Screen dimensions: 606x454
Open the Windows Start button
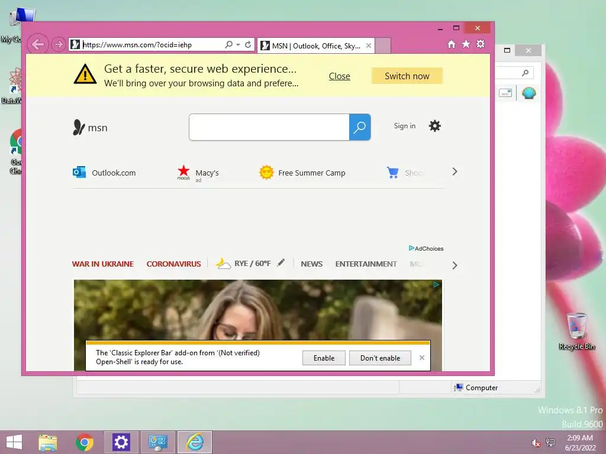click(14, 442)
